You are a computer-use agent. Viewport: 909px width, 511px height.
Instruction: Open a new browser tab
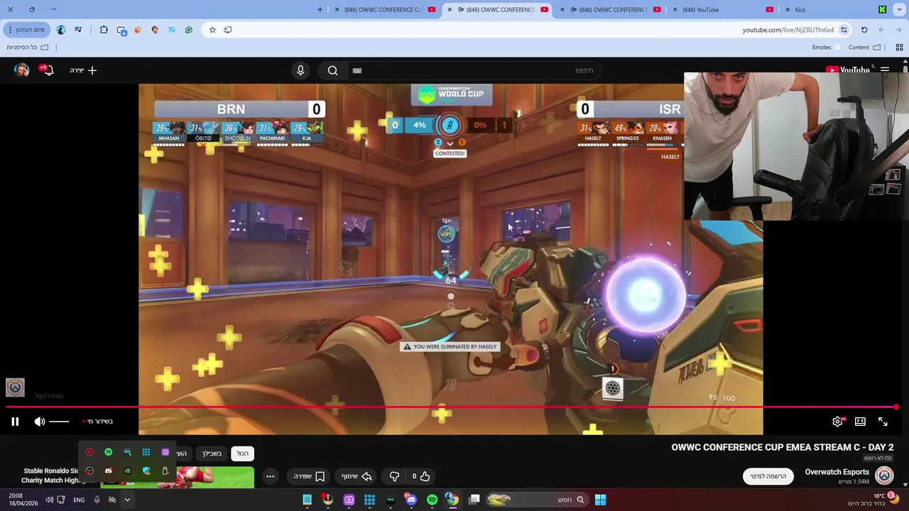tap(320, 9)
